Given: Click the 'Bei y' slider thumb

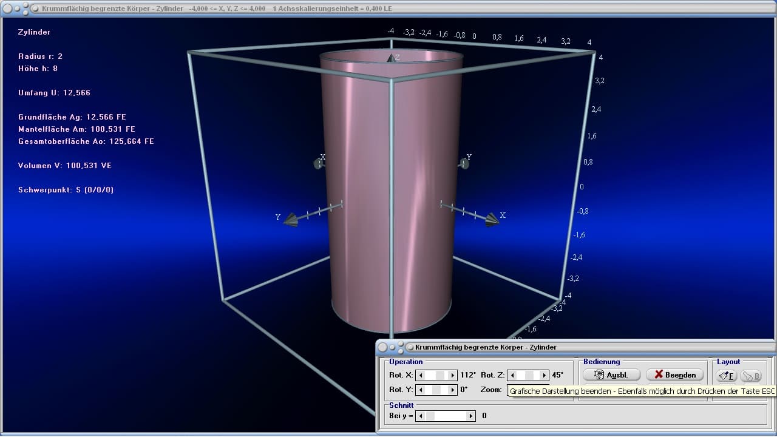Looking at the screenshot, I should [x=430, y=416].
